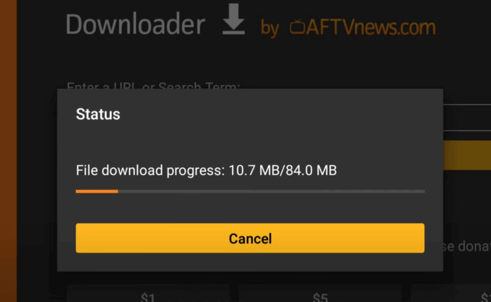Click the orange sidebar strip on the left
Image resolution: width=491 pixels, height=302 pixels.
click(x=9, y=151)
